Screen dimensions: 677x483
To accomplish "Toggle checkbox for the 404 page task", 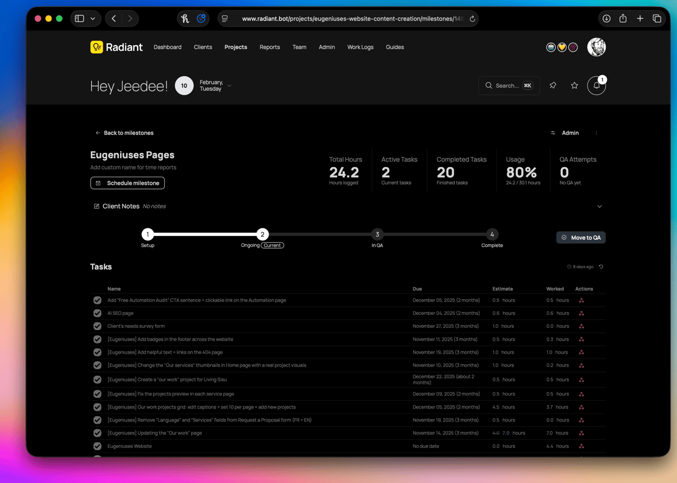I will [x=98, y=352].
